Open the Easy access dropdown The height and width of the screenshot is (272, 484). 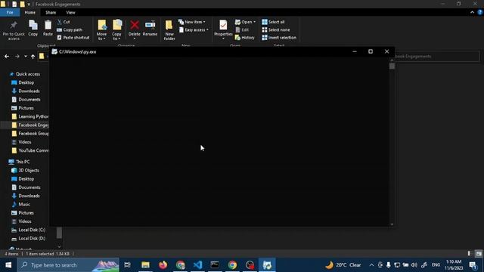pyautogui.click(x=194, y=30)
